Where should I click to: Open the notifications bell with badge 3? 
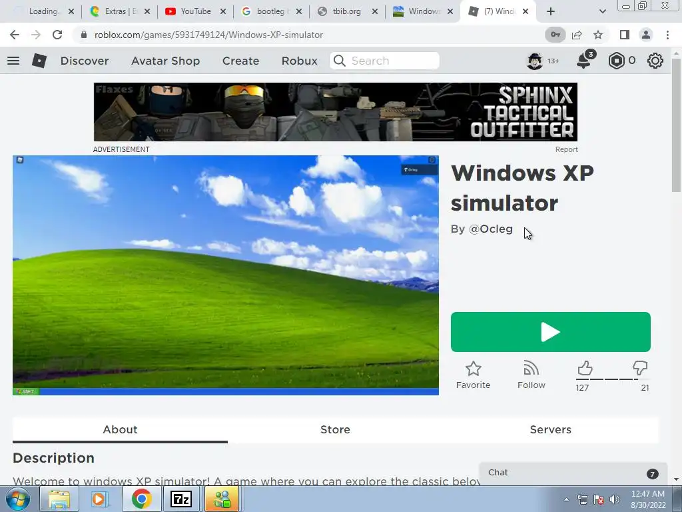(584, 61)
